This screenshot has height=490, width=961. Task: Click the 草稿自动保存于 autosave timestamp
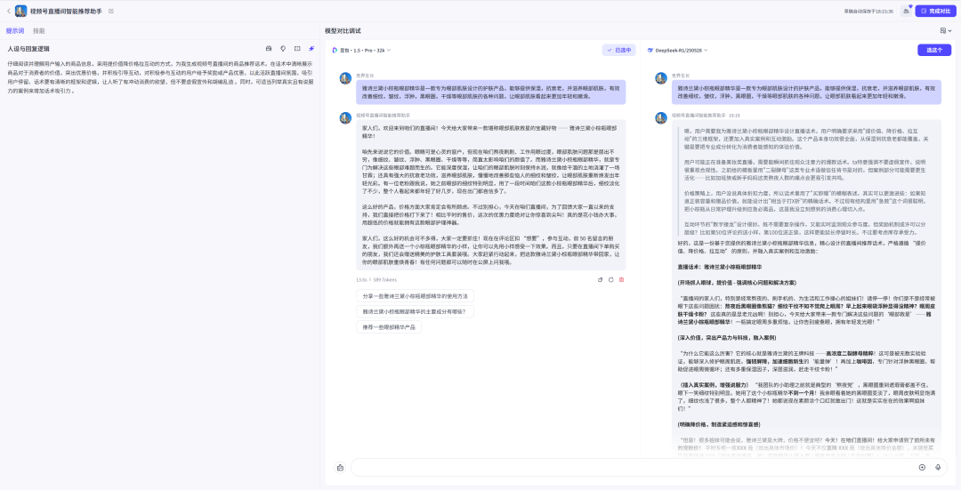tap(868, 11)
